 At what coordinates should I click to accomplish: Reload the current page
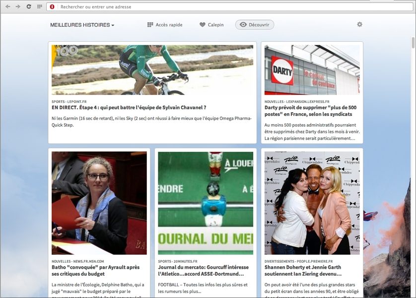(x=29, y=6)
